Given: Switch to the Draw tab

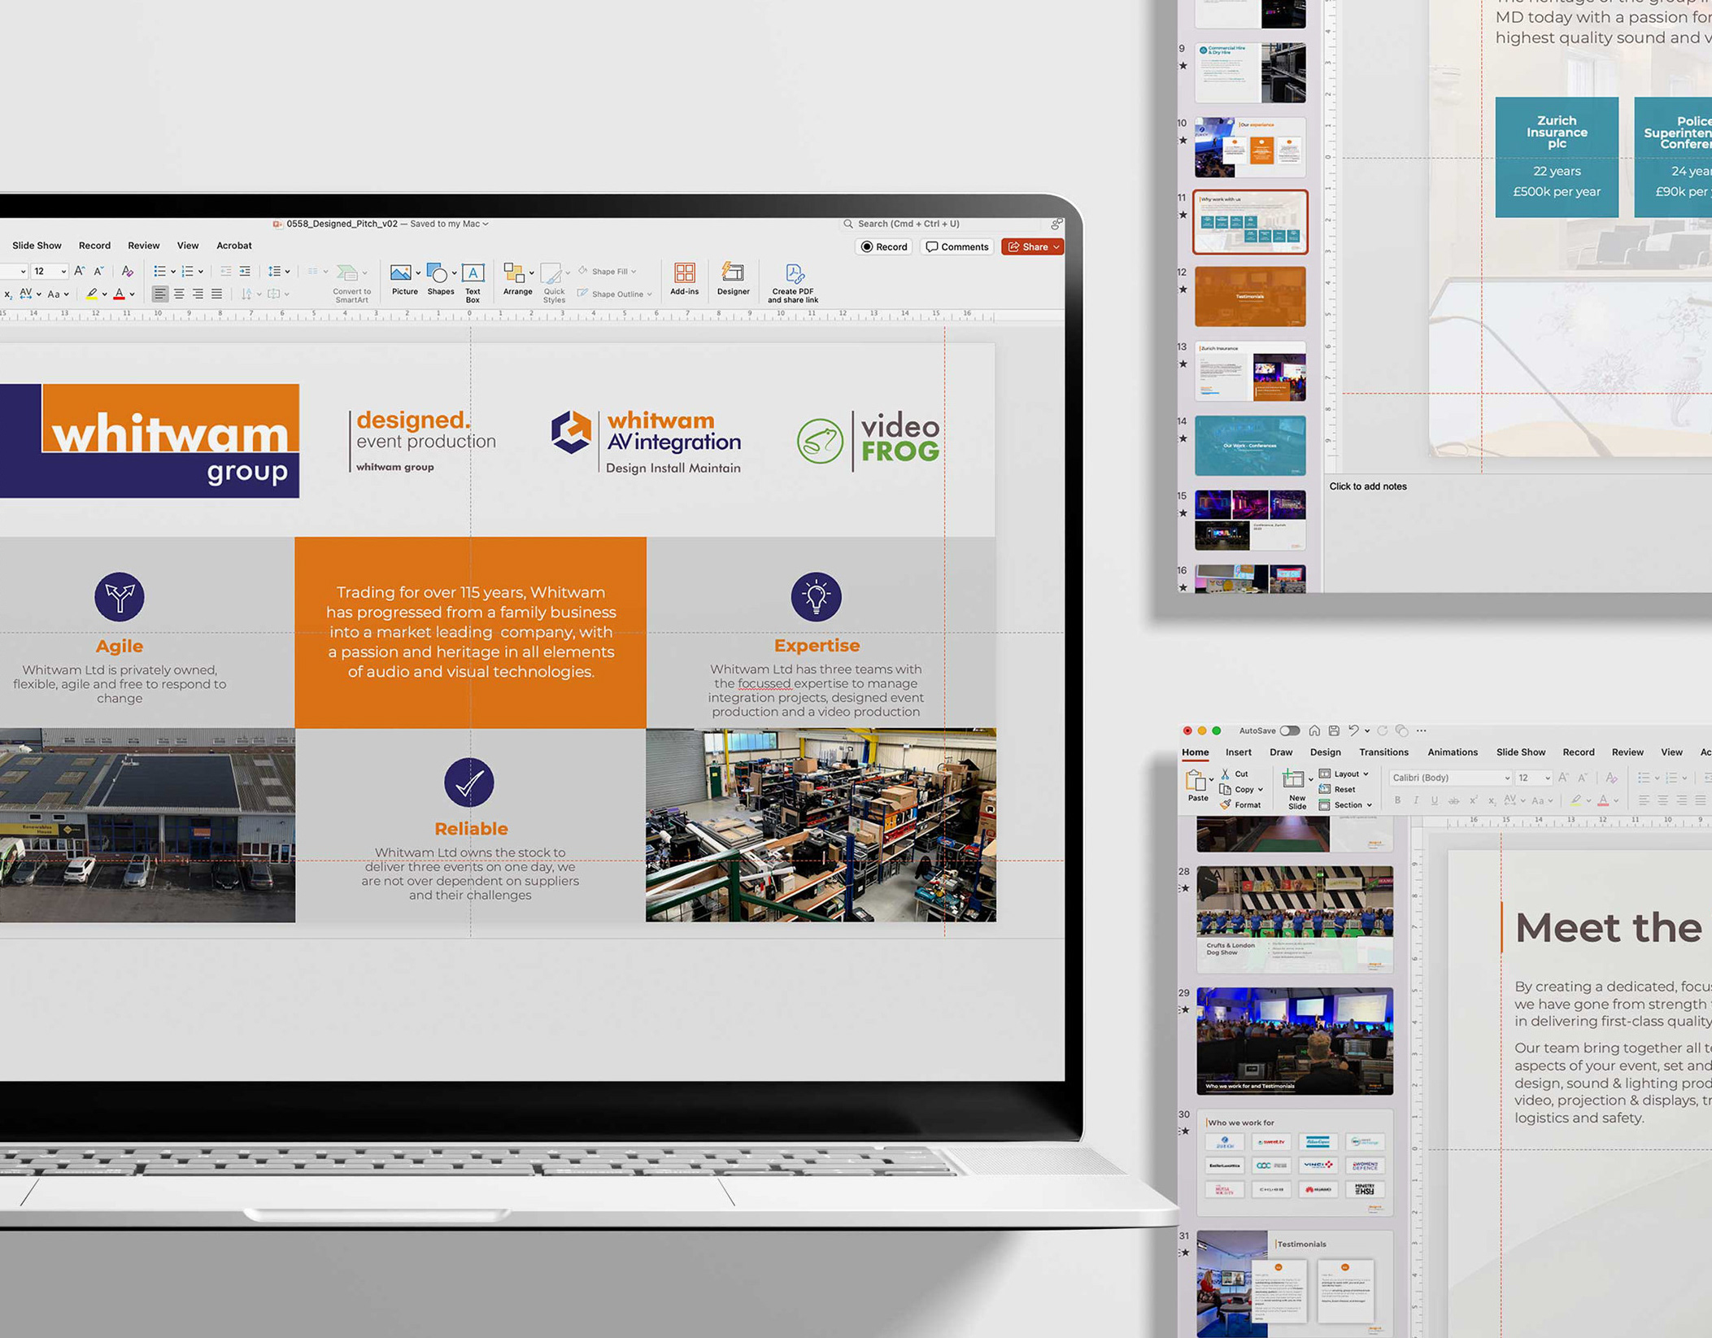Looking at the screenshot, I should pos(1281,752).
